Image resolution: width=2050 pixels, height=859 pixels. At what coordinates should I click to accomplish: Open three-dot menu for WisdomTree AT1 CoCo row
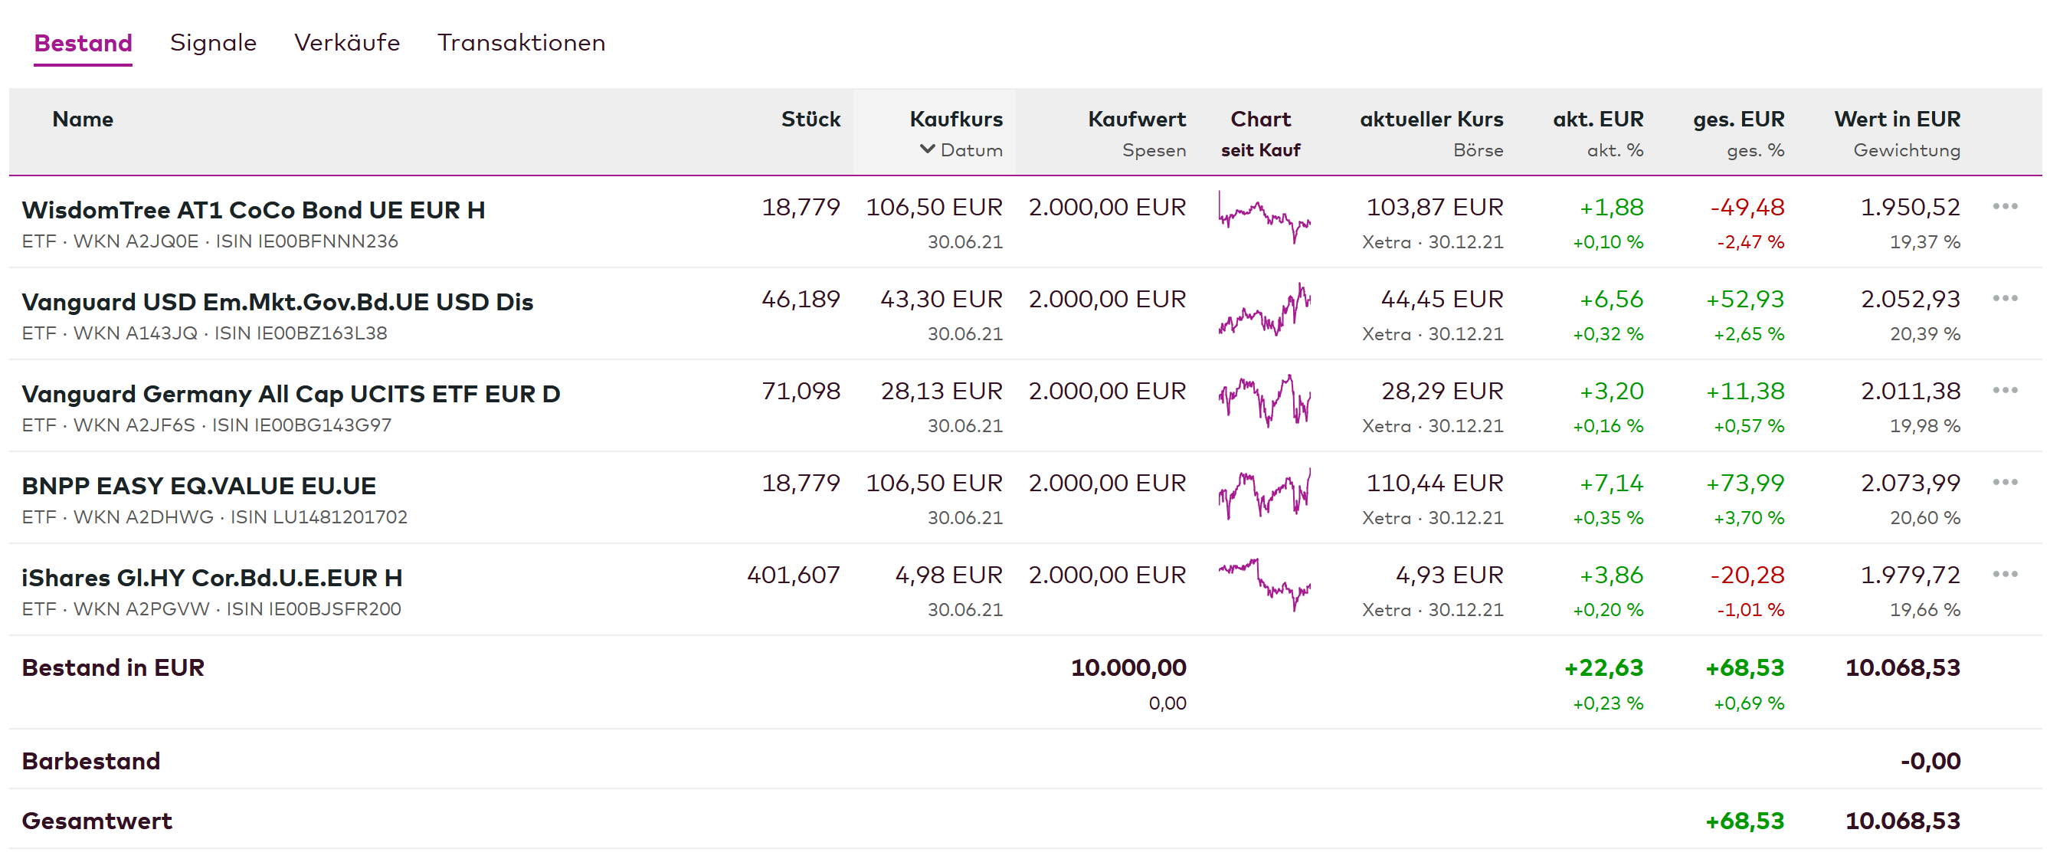click(2004, 207)
